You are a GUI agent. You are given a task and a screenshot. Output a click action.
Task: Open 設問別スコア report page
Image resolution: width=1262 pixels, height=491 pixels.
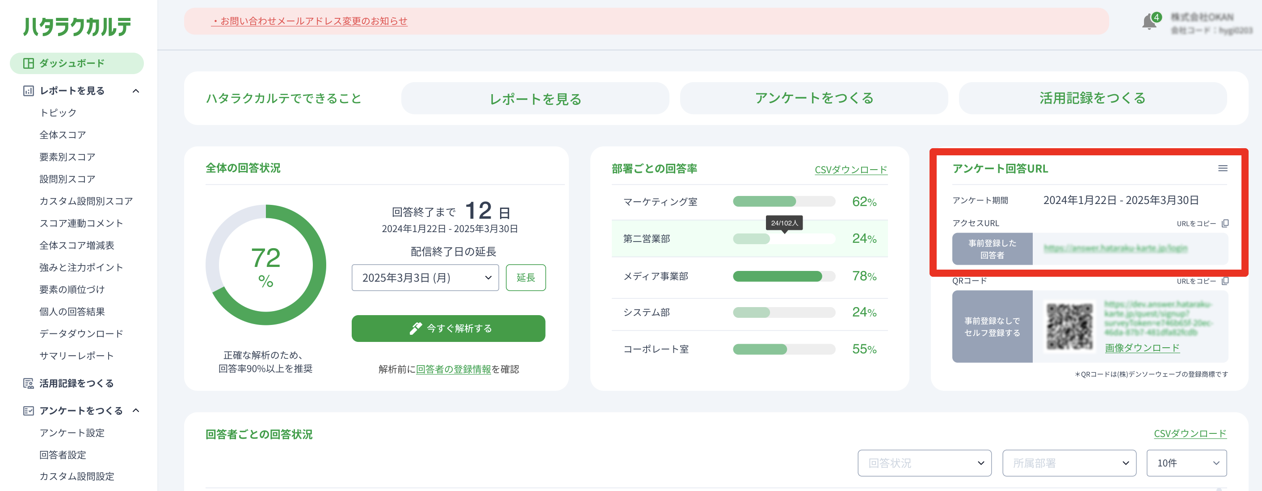tap(67, 179)
